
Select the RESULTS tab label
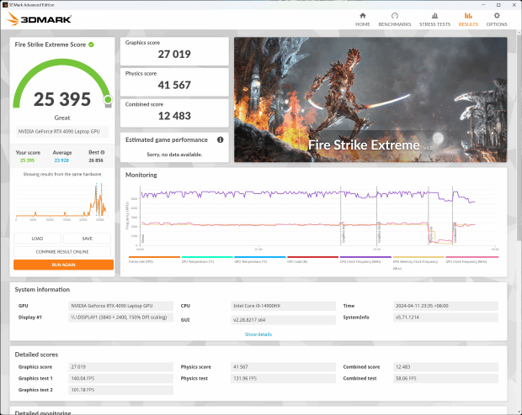(x=468, y=24)
